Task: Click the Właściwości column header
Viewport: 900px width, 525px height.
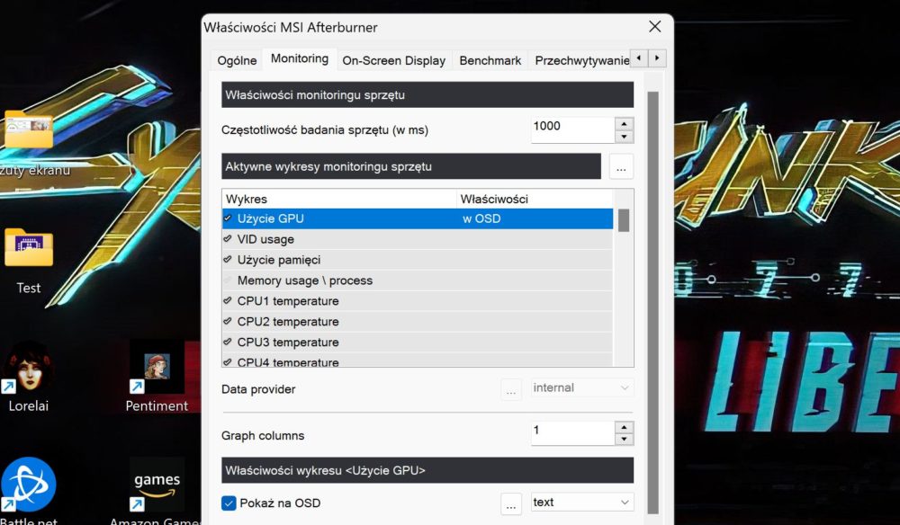Action: (x=535, y=199)
